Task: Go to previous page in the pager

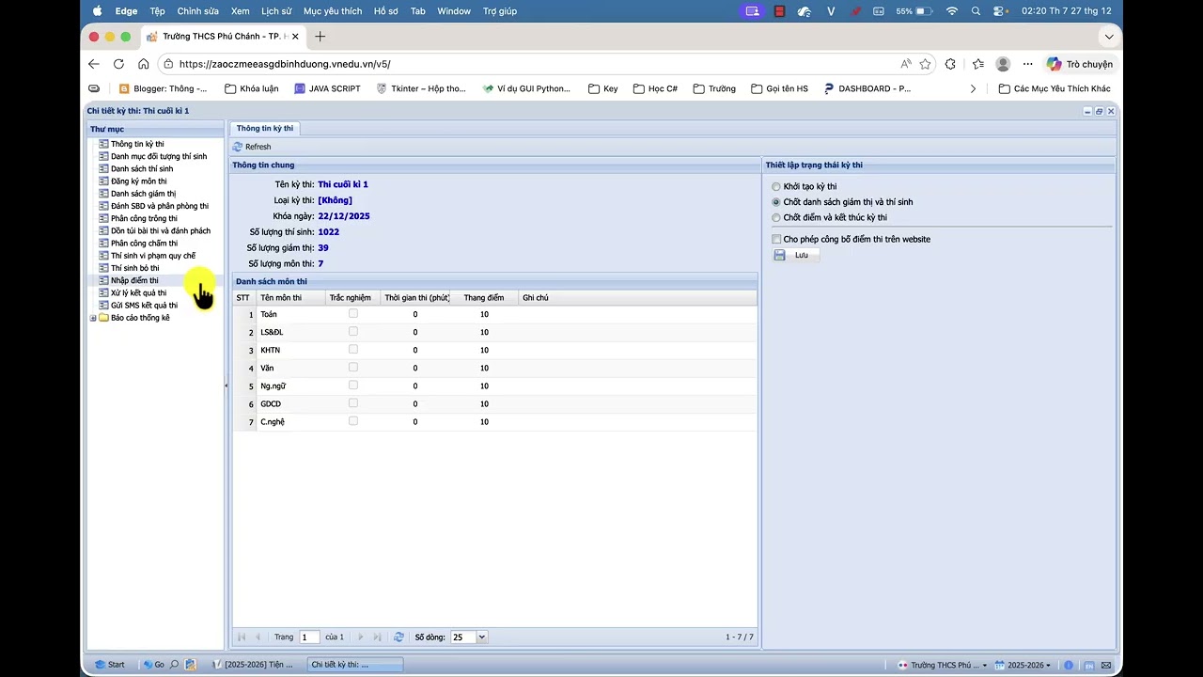Action: 258,637
